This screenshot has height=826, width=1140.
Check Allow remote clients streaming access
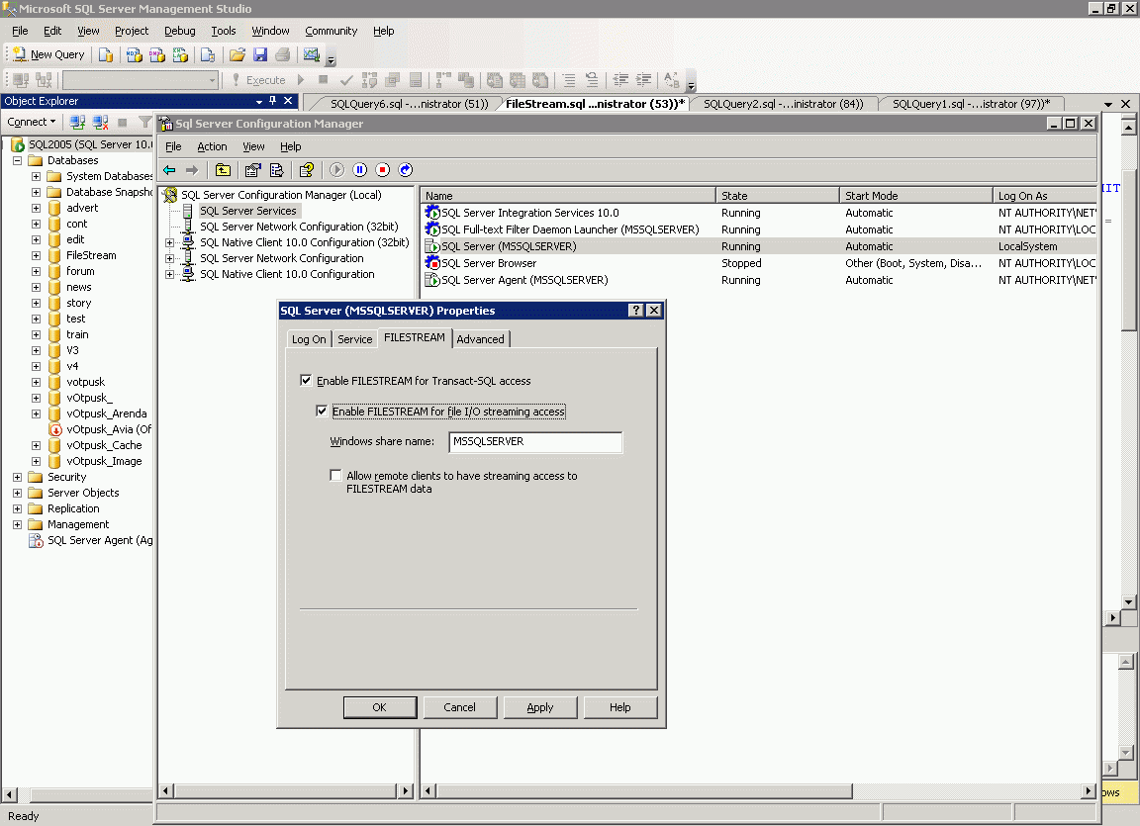335,475
